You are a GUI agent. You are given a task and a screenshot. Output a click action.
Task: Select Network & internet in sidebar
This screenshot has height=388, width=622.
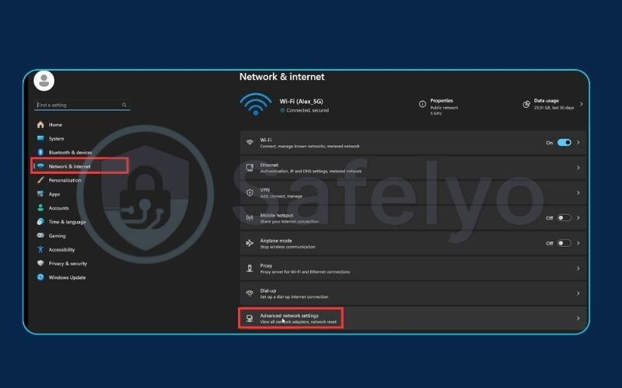coord(69,166)
